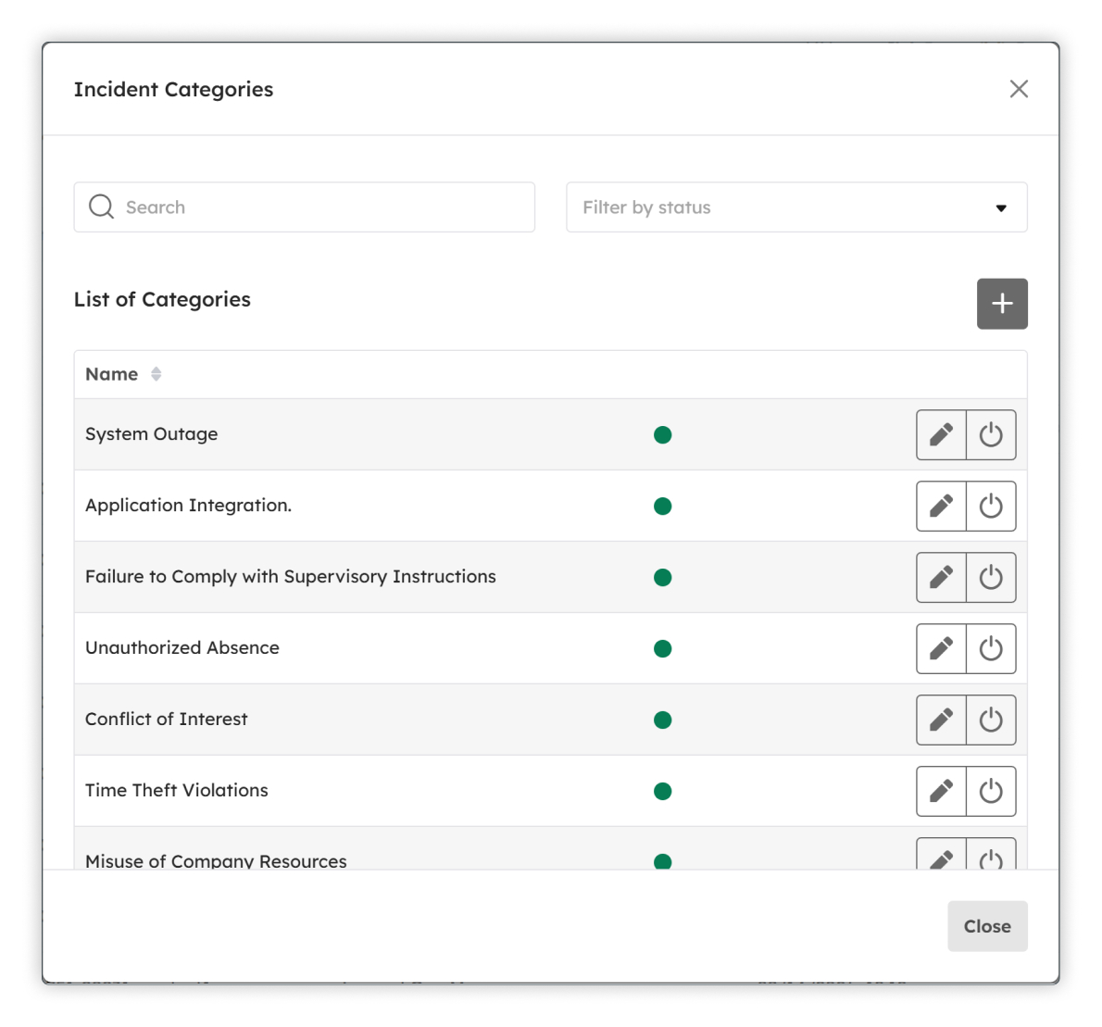1102x1027 pixels.
Task: Click the Name column header
Action: pos(112,374)
